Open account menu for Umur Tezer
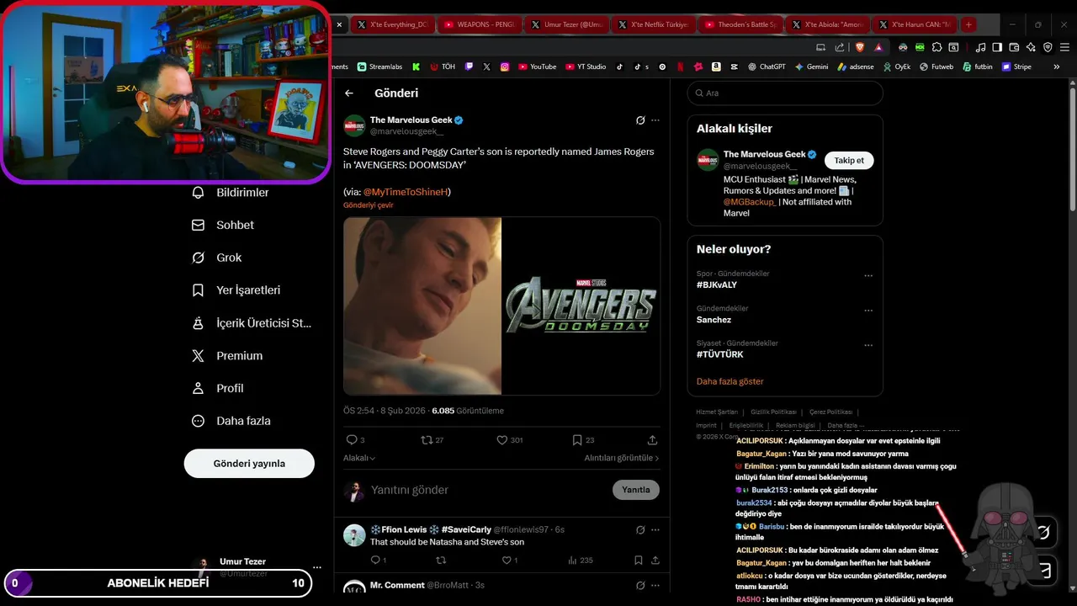 [x=316, y=567]
